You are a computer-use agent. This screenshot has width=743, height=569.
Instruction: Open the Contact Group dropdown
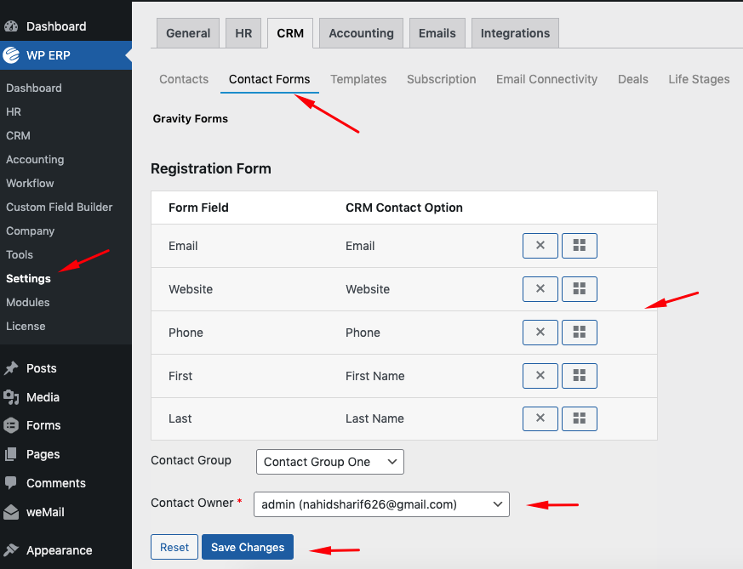point(330,462)
